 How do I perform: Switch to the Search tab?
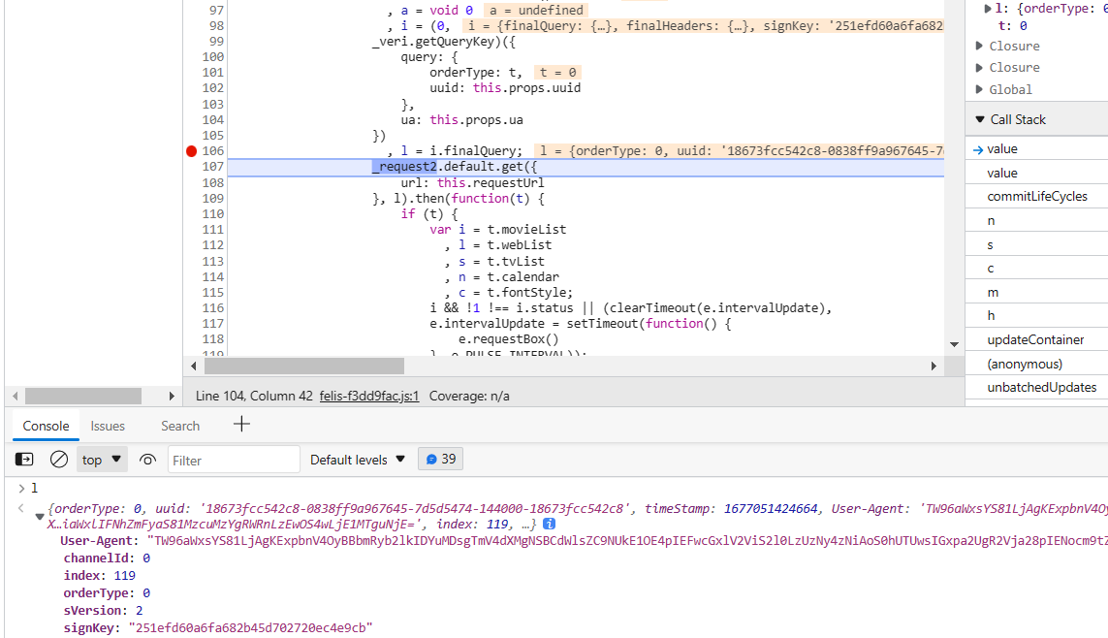click(180, 426)
